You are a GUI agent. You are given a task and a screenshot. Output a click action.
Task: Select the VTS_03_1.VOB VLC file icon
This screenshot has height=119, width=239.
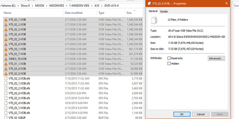[5, 49]
